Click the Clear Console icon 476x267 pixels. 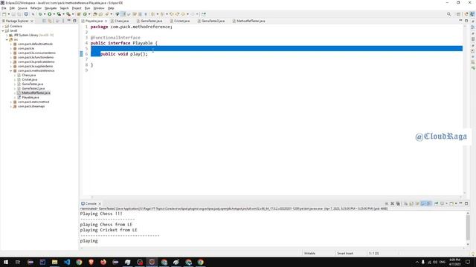click(405, 203)
